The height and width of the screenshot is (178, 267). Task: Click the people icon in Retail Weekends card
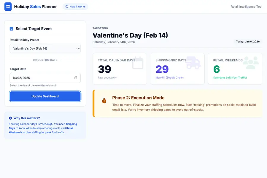(251, 63)
